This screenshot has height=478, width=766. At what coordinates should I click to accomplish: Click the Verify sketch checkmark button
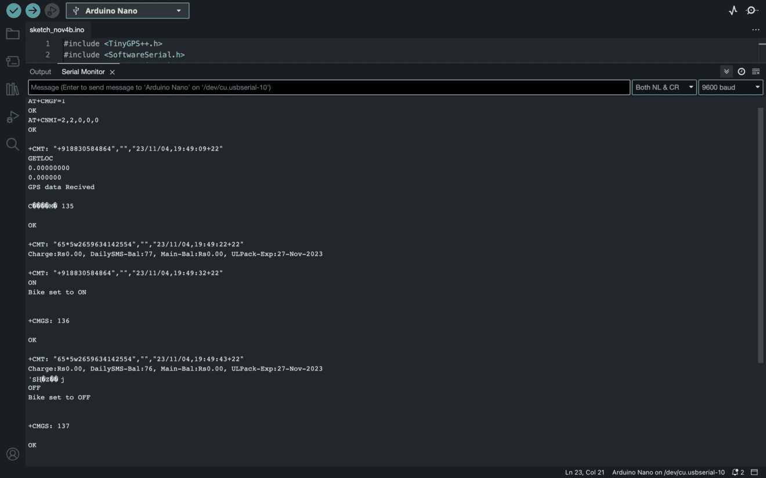(13, 10)
